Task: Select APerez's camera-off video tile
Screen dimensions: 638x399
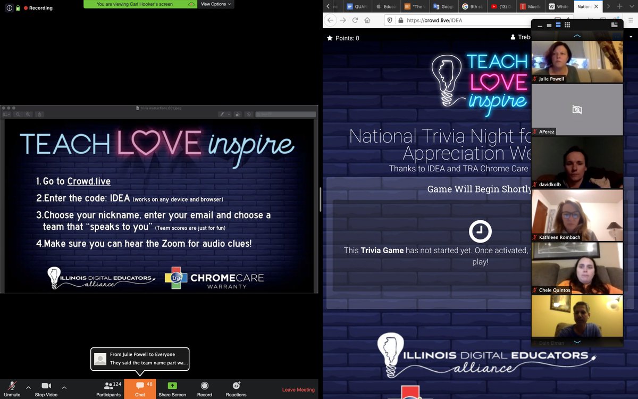Action: 577,110
